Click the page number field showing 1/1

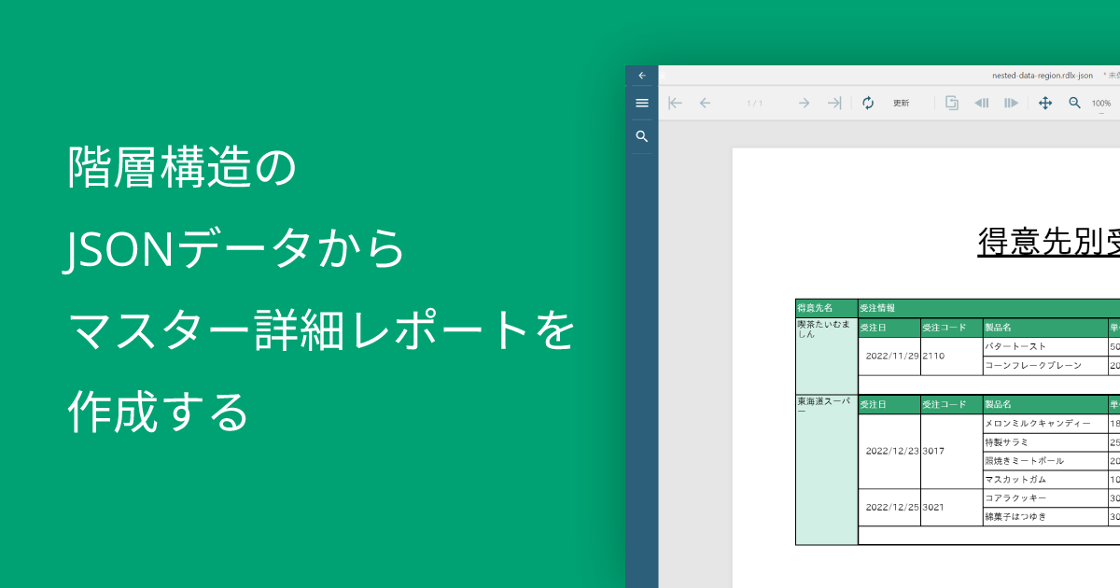click(x=754, y=103)
